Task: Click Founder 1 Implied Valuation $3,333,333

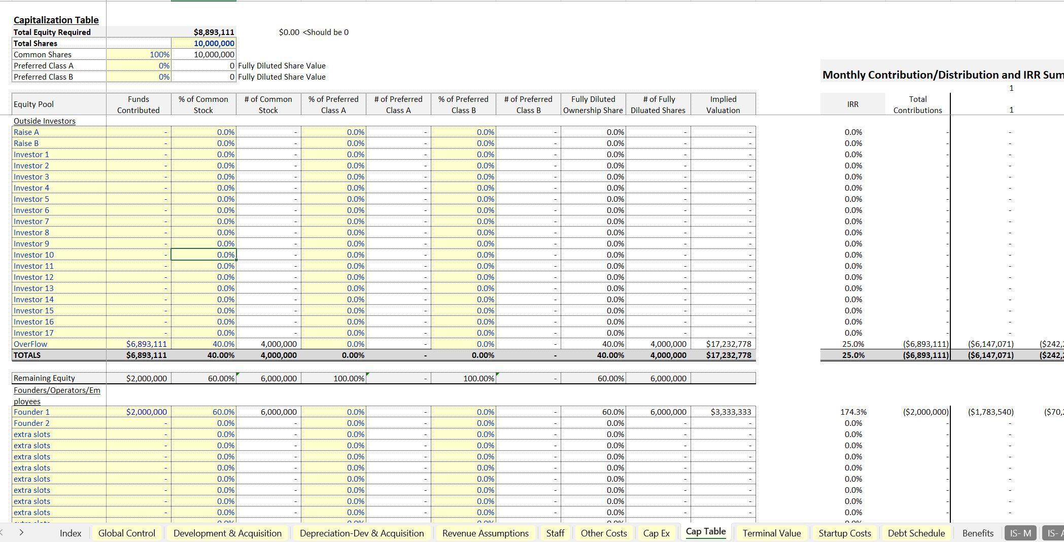Action: click(723, 412)
